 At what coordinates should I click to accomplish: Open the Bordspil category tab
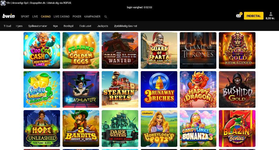pyautogui.click(x=69, y=26)
